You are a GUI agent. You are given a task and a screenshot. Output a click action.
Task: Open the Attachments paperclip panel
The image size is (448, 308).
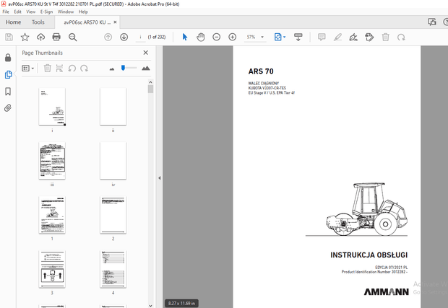pos(8,108)
